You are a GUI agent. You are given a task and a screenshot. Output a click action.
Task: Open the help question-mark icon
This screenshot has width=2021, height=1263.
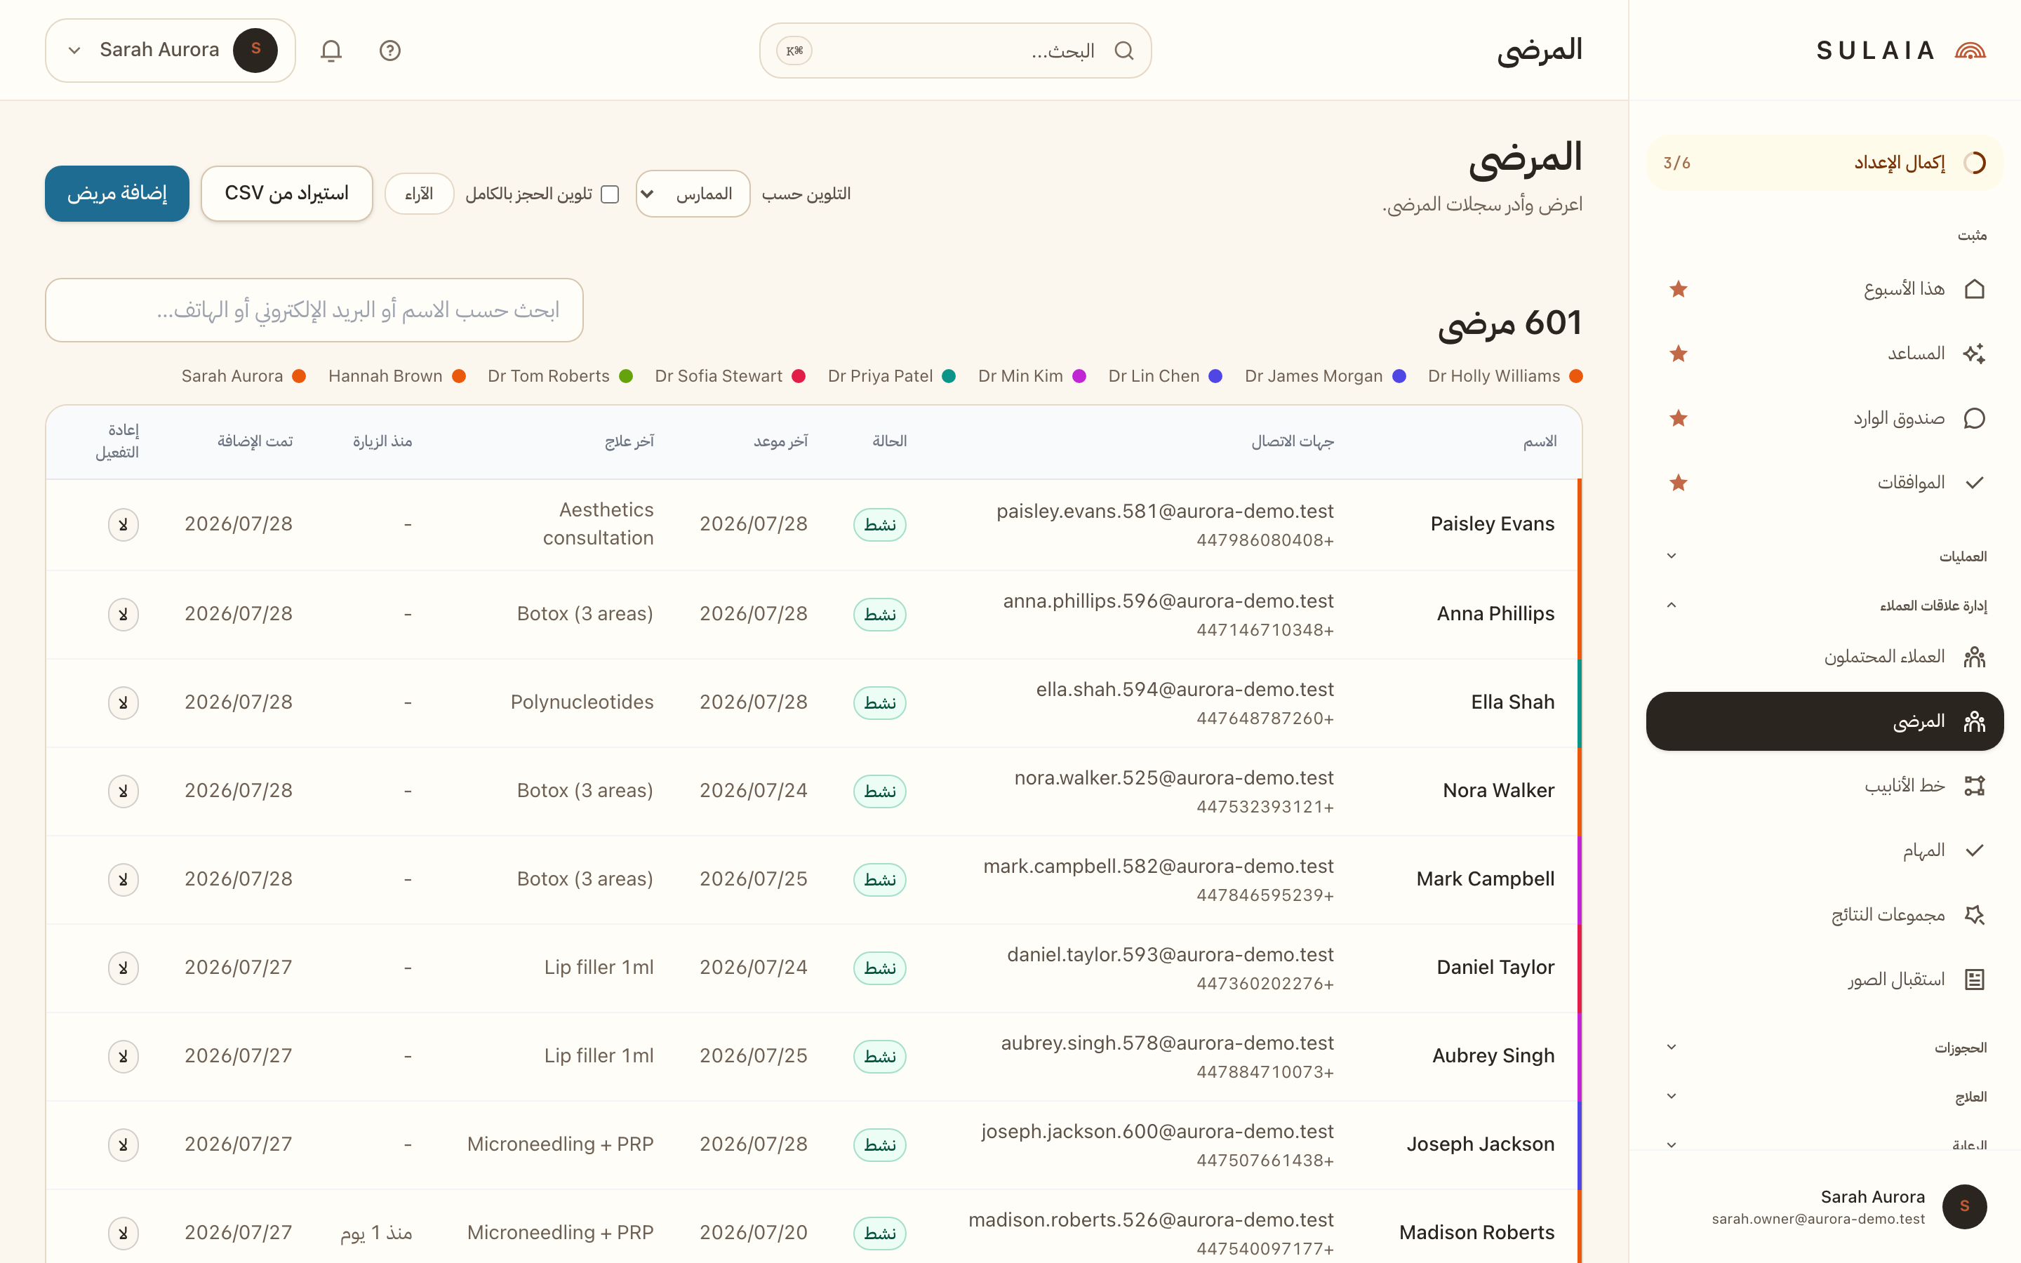coord(390,51)
